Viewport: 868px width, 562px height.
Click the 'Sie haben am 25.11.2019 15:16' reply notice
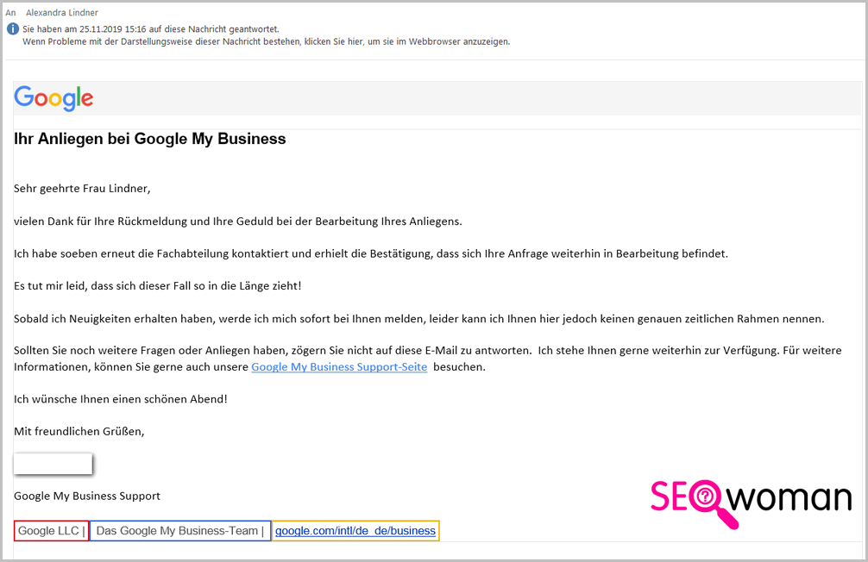pos(151,29)
